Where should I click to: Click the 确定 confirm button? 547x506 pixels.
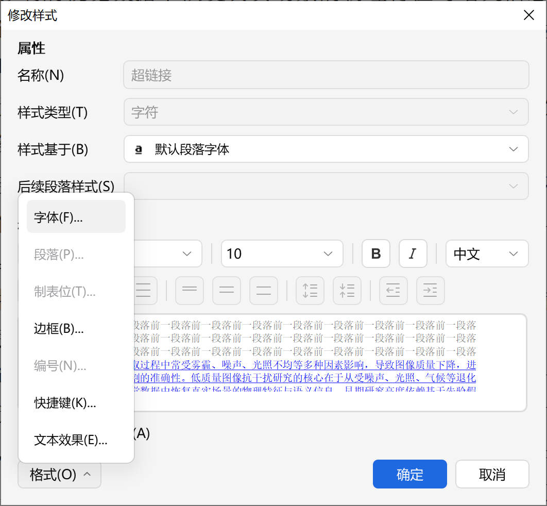coord(409,474)
